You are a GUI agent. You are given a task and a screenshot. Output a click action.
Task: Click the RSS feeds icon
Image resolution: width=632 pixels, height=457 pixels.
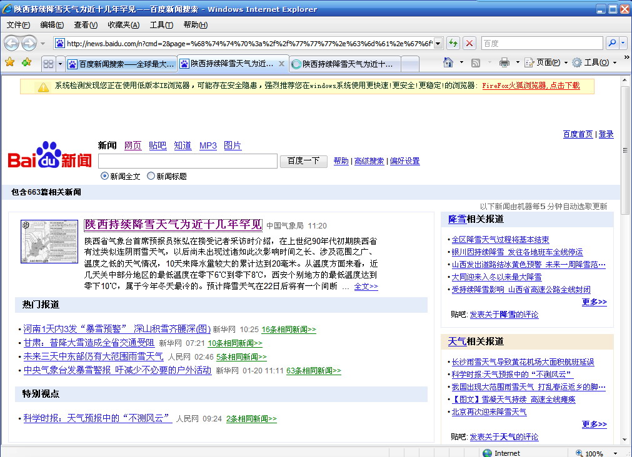click(x=476, y=63)
